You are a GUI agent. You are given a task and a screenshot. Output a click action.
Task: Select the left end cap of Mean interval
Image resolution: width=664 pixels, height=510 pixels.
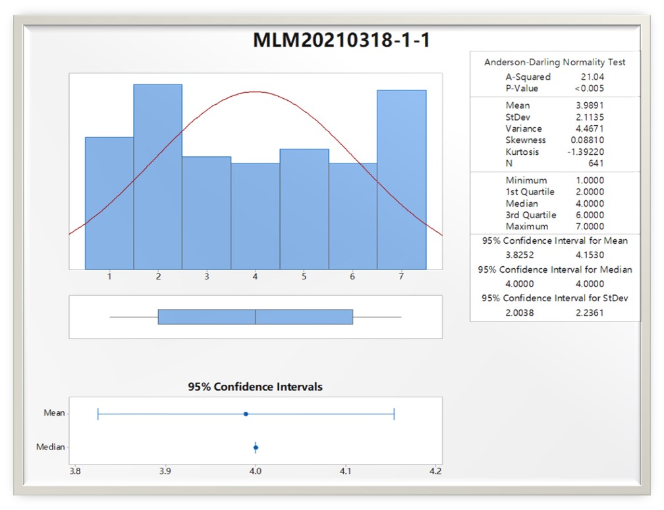[98, 414]
